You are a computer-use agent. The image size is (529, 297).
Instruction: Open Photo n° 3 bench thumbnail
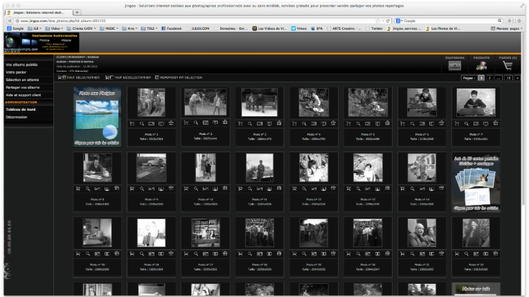260,102
